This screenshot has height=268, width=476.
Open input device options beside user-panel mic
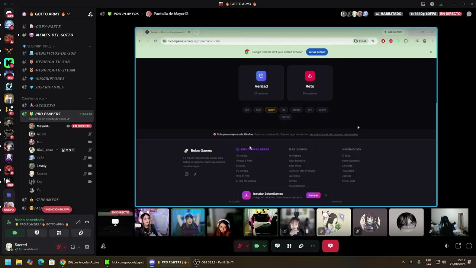point(65,247)
